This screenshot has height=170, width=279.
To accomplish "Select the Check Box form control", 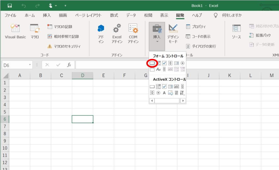I will 165,63.
